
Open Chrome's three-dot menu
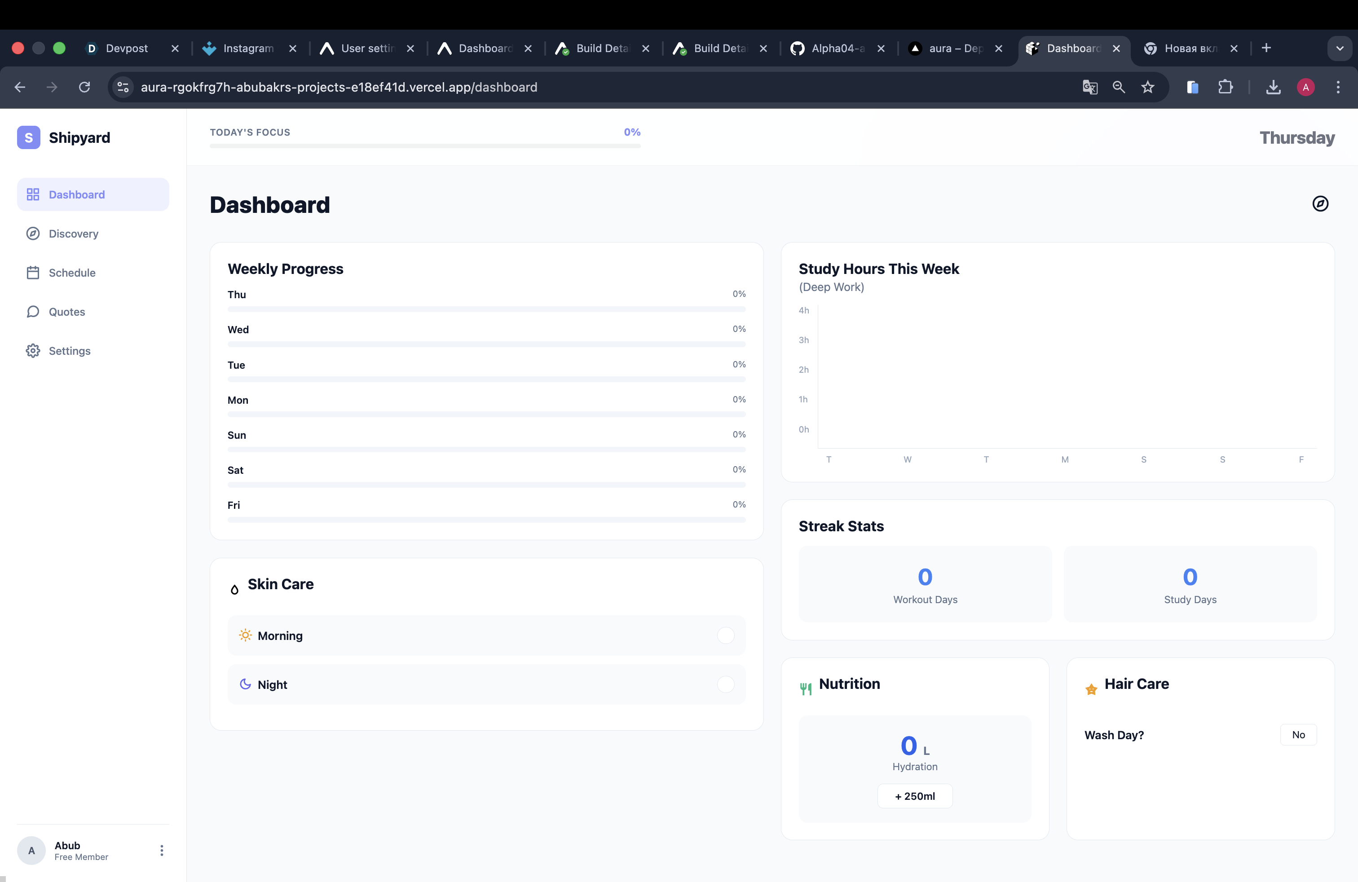click(x=1337, y=87)
